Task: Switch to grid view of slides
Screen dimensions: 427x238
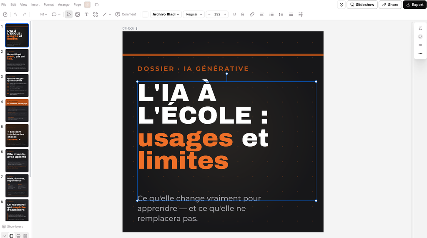Action: click(x=25, y=236)
